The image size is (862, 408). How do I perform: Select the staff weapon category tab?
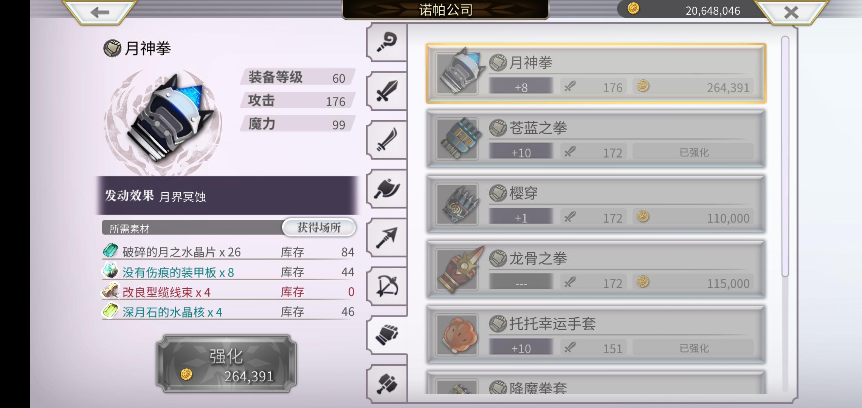[x=387, y=42]
